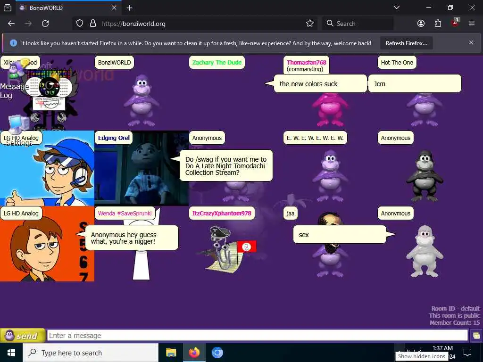Click the Edging Orel name tag
The height and width of the screenshot is (362, 483).
[x=114, y=138]
